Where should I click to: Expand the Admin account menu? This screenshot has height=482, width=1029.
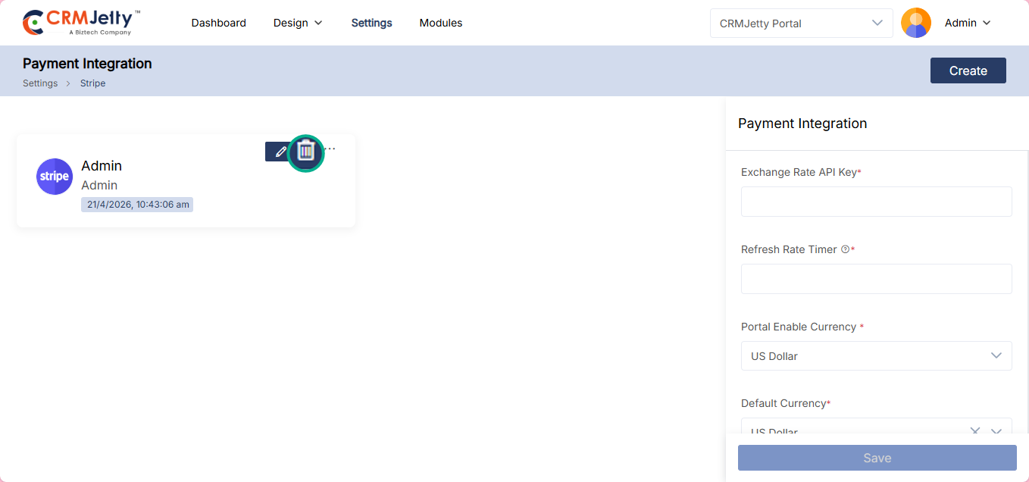pyautogui.click(x=968, y=23)
